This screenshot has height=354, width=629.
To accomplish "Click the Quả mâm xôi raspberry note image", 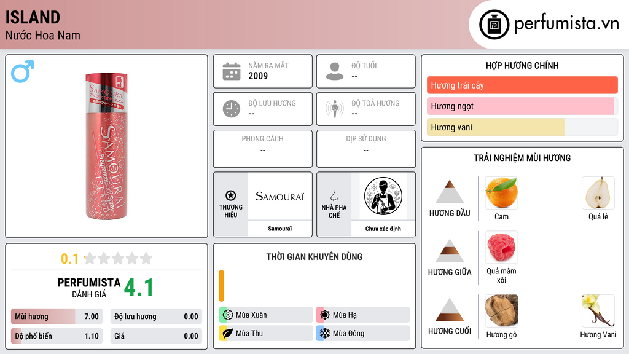I will pyautogui.click(x=501, y=247).
